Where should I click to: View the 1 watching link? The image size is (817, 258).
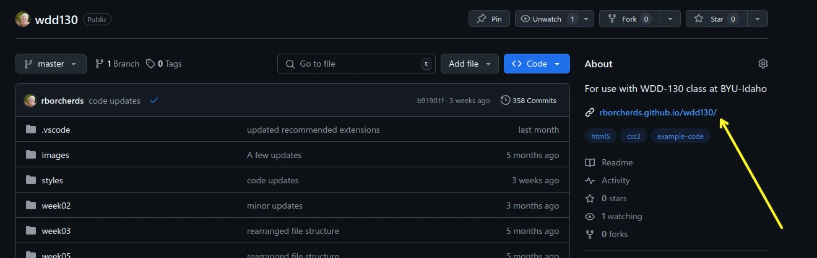coord(614,216)
